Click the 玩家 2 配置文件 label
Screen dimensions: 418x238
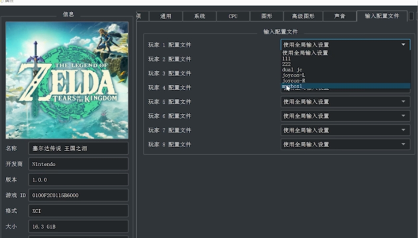click(x=169, y=59)
